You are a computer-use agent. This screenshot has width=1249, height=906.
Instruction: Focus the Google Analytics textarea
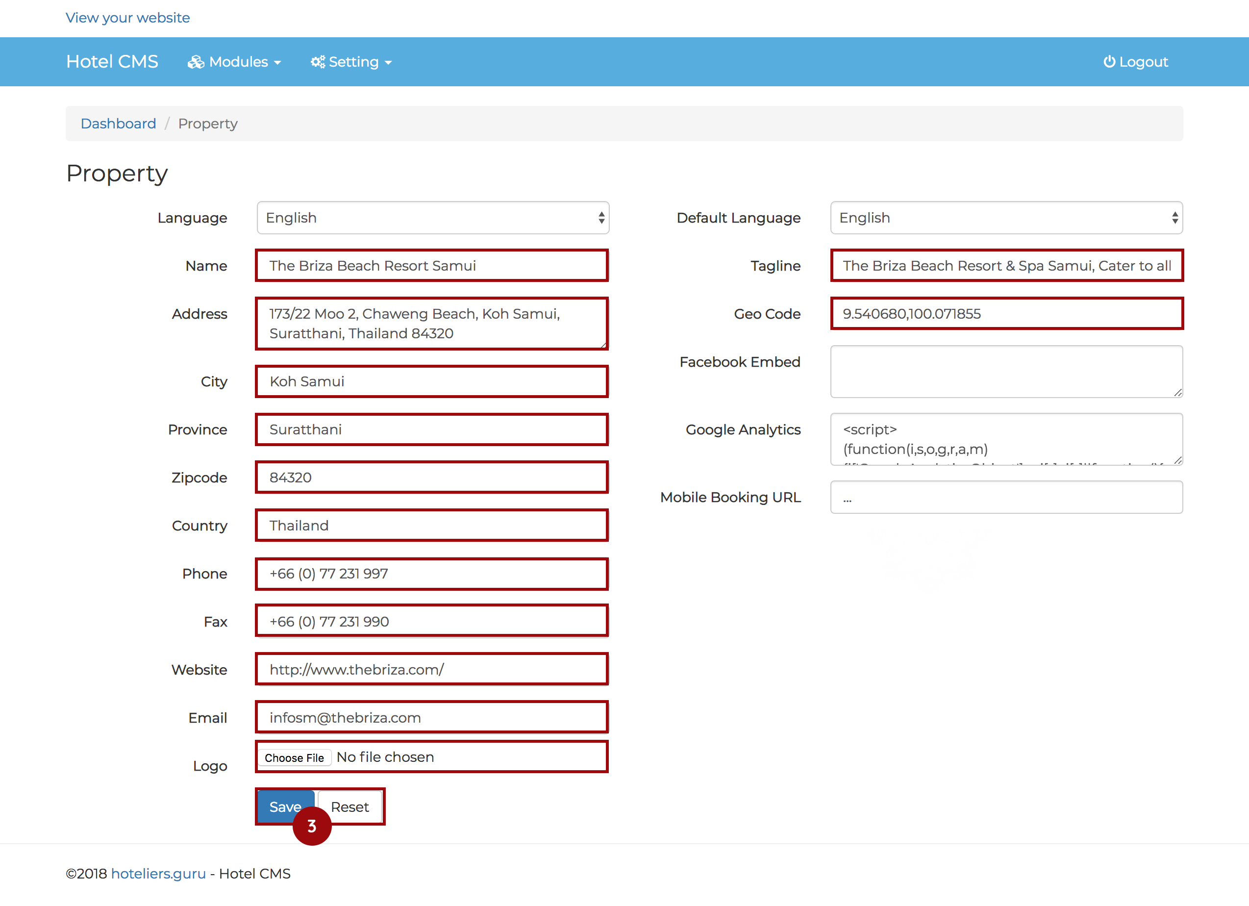tap(1006, 439)
